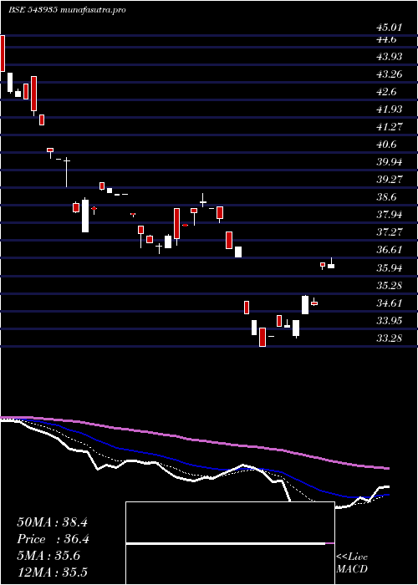Click the 44.6 price axis label
This screenshot has height=585, width=418.
point(386,39)
